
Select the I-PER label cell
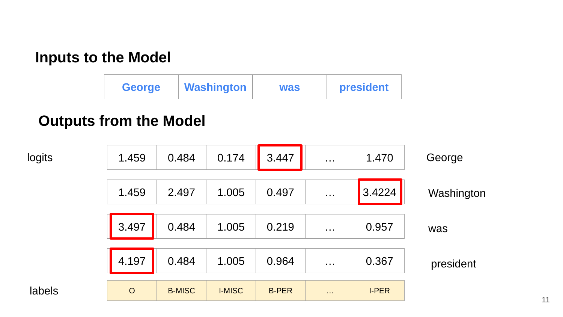[379, 291]
